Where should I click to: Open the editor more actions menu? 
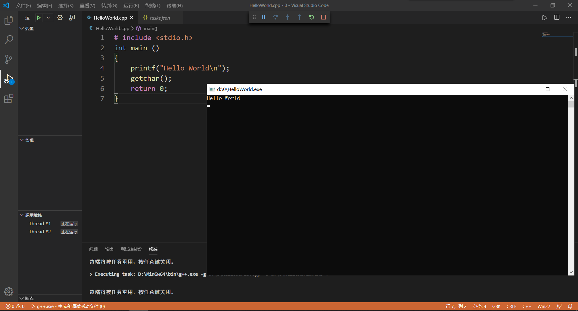[569, 18]
